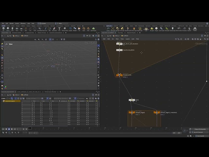Open the viewport Persp camera dropdown
Screen dimensions: 209x157
click(x=87, y=43)
